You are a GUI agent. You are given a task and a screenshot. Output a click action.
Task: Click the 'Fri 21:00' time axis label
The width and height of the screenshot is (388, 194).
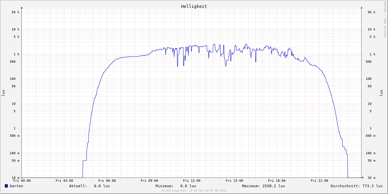[319, 181]
